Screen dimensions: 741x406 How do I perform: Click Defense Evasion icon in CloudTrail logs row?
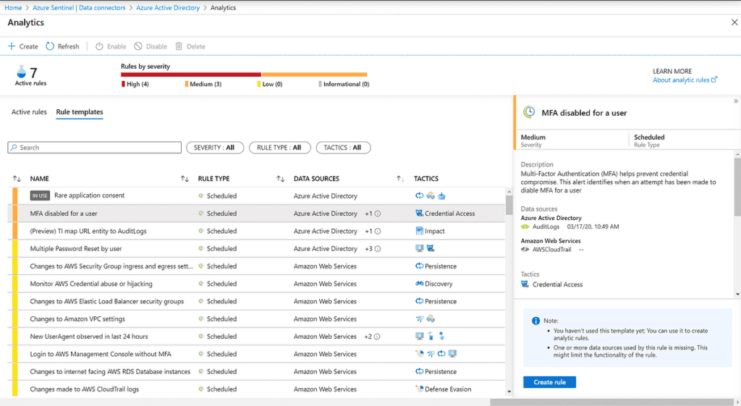419,389
